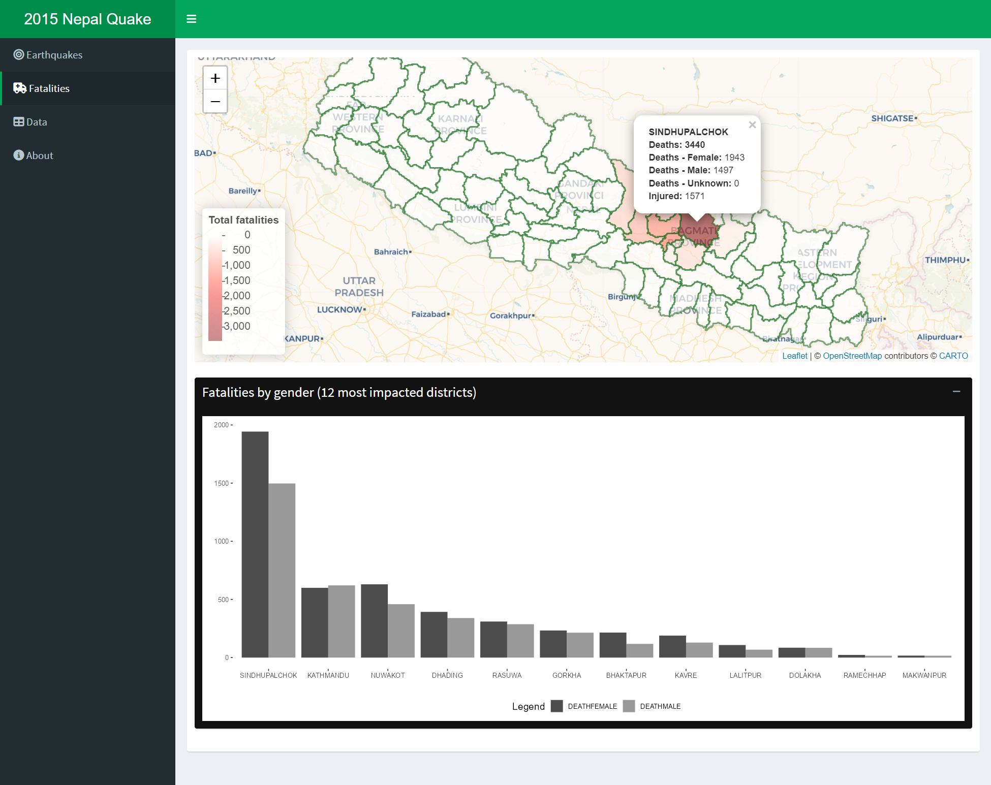Click the About sidebar icon

click(18, 155)
